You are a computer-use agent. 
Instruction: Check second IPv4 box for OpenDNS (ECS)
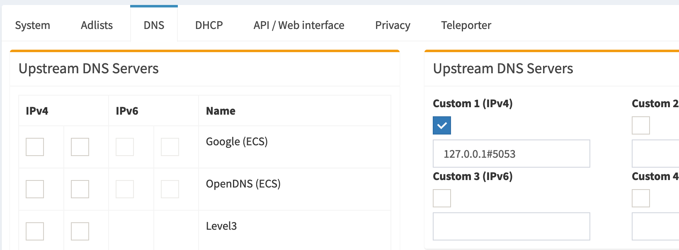[80, 189]
